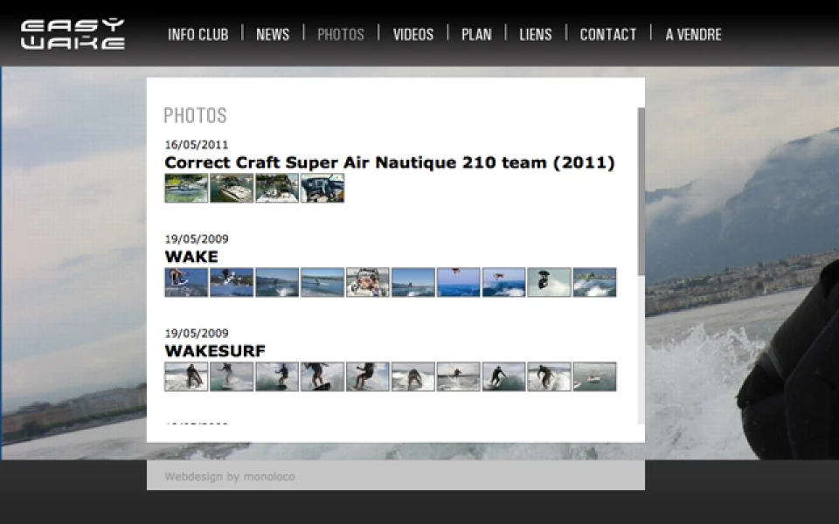Open sixth thumbnail in the WAKE gallery
The image size is (839, 524).
click(413, 282)
